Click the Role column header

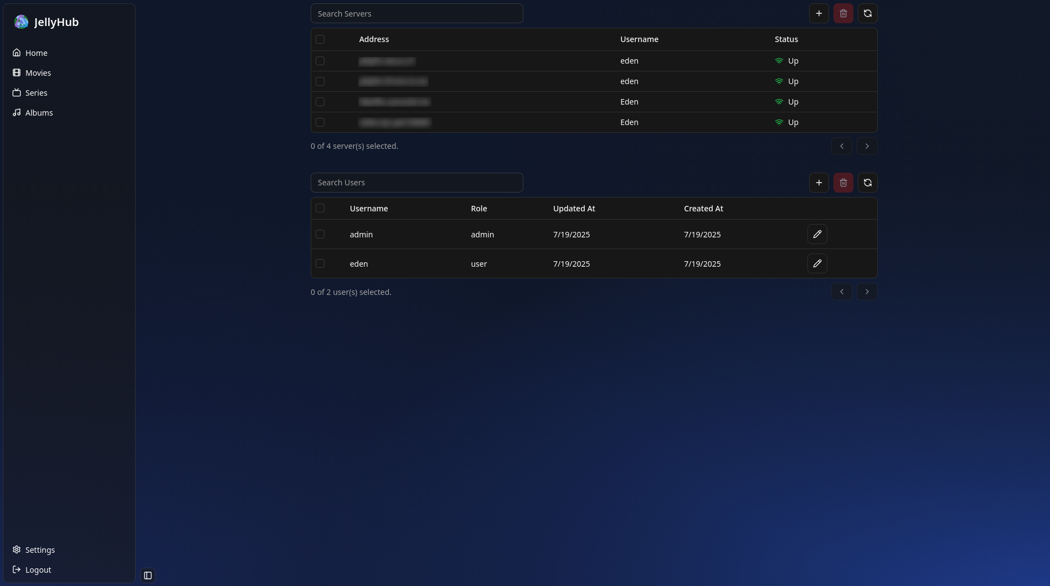click(479, 209)
